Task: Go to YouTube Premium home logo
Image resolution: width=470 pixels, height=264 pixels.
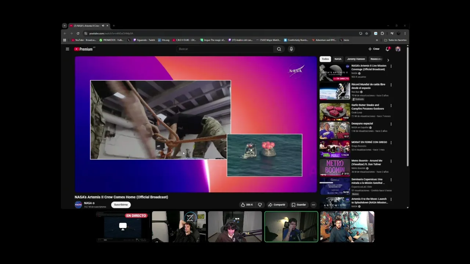Action: coord(84,49)
